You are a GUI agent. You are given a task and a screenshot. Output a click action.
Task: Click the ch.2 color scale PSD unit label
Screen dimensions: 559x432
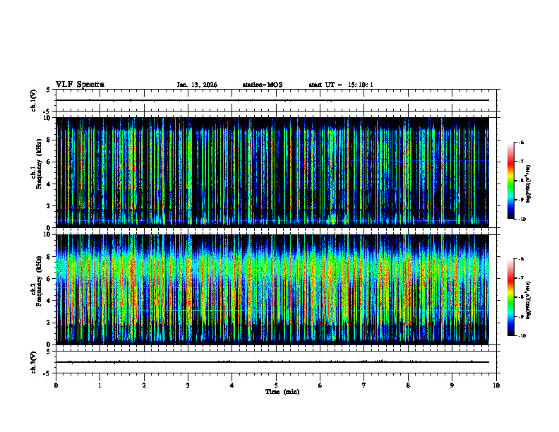tap(529, 300)
